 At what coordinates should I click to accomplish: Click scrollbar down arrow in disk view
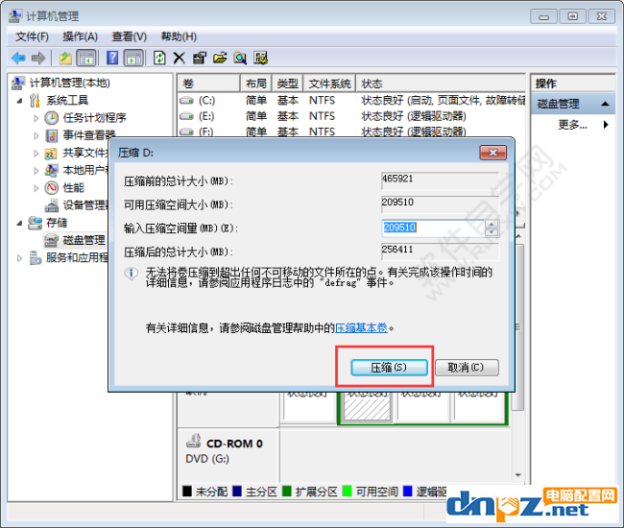coord(517,474)
